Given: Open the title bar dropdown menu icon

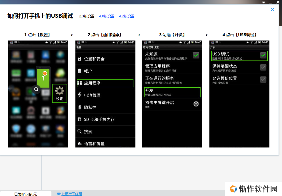Looking at the screenshot, I should (x=263, y=2).
